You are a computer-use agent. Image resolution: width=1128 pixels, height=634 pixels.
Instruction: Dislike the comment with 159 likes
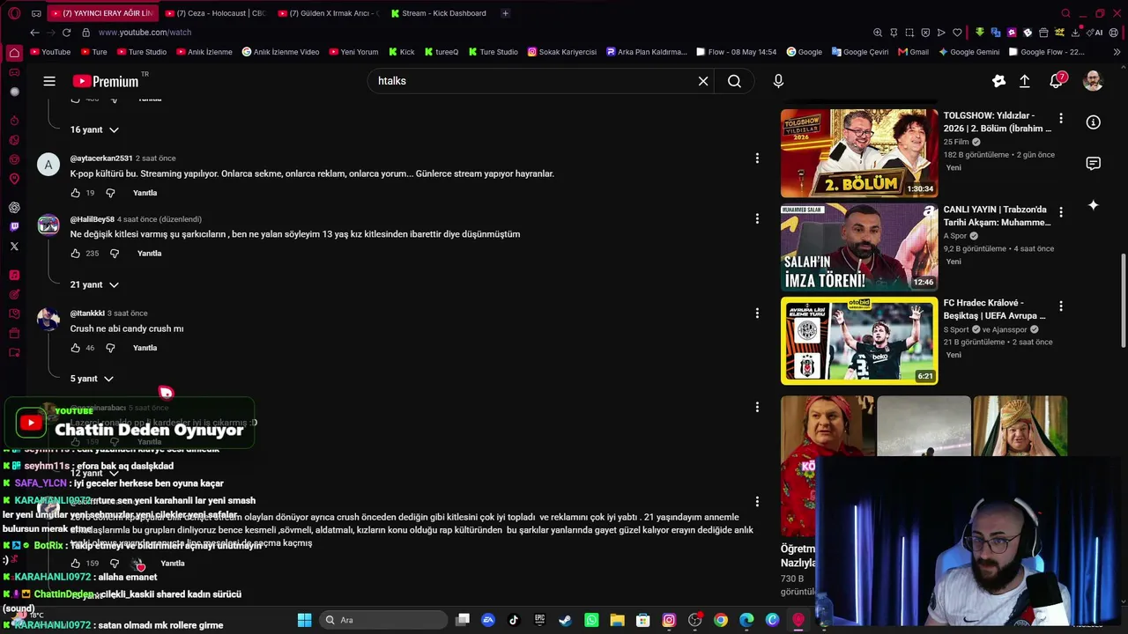click(115, 563)
